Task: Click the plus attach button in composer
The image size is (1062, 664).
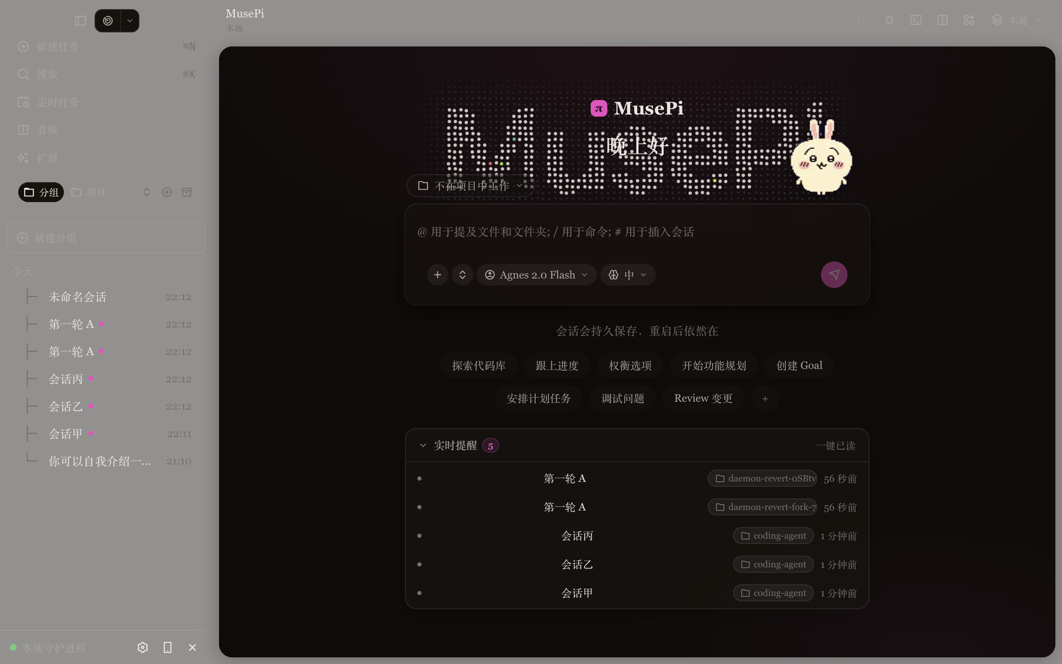Action: click(438, 275)
